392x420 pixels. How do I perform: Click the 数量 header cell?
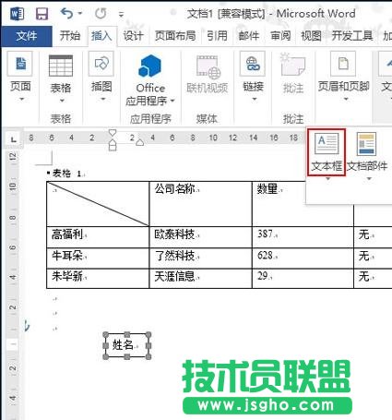pyautogui.click(x=303, y=204)
